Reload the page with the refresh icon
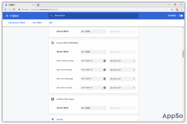The image size is (187, 124). [x=14, y=9]
